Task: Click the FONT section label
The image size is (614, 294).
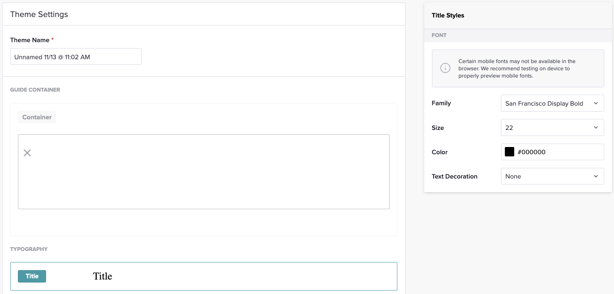Action: (x=439, y=35)
